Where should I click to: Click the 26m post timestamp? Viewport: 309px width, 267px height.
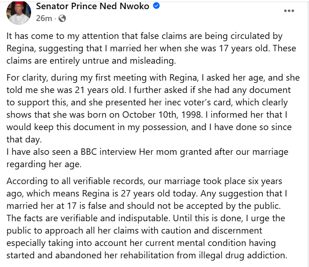tap(43, 19)
